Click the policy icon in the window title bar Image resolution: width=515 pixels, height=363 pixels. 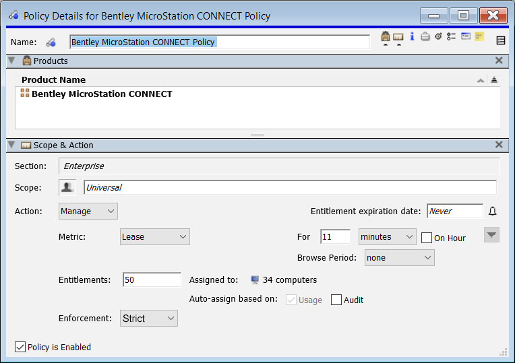click(13, 15)
